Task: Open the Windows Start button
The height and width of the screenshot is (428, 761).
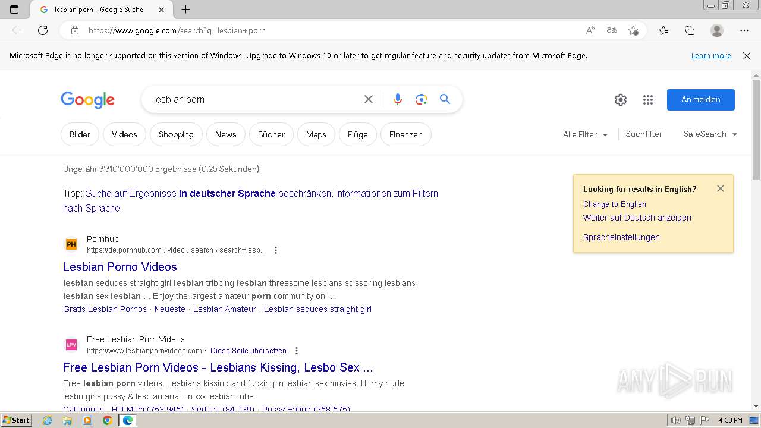Action: 16,420
